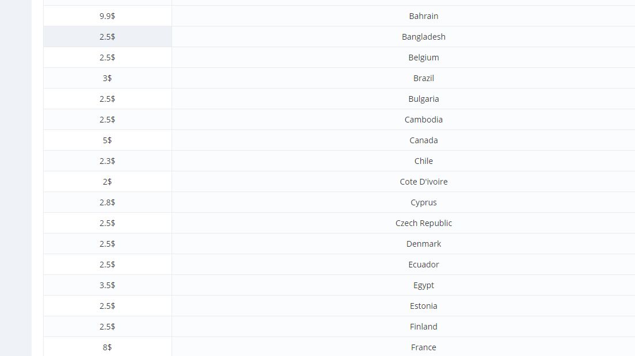Click the Czech Republic cell
635x356 pixels.
coord(423,223)
